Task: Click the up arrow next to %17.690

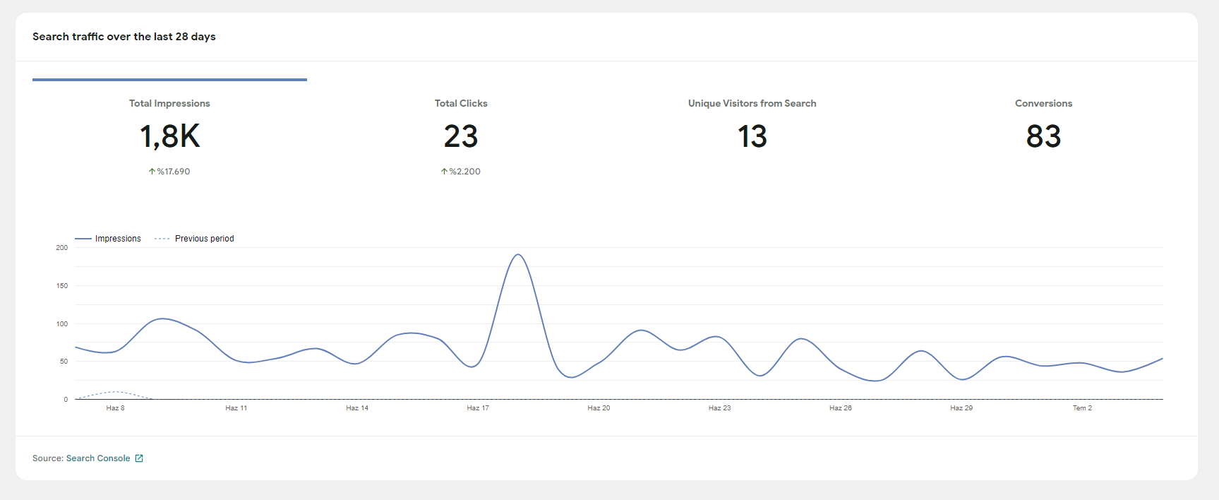Action: [152, 172]
